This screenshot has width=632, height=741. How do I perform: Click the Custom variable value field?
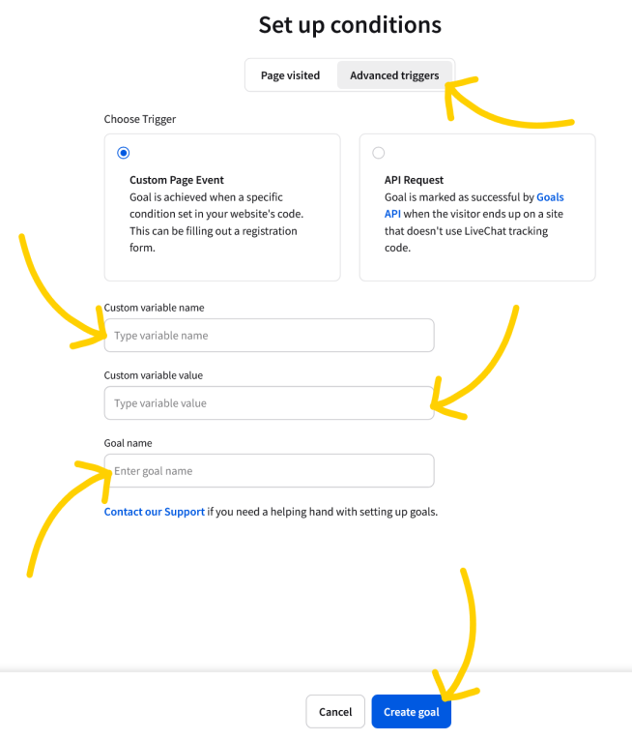coord(269,403)
